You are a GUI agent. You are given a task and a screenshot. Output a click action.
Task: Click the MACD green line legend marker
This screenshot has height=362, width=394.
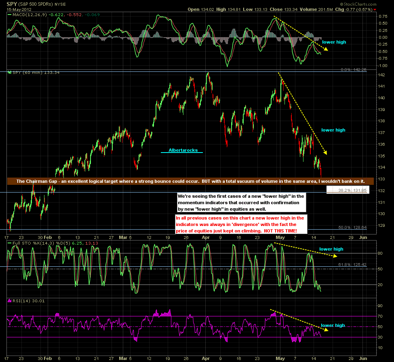tap(10, 15)
